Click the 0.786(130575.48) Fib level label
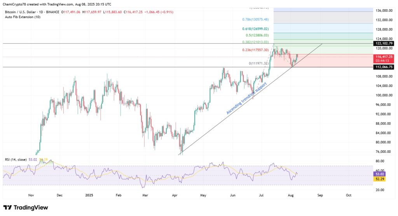The height and width of the screenshot is (216, 398). [255, 19]
